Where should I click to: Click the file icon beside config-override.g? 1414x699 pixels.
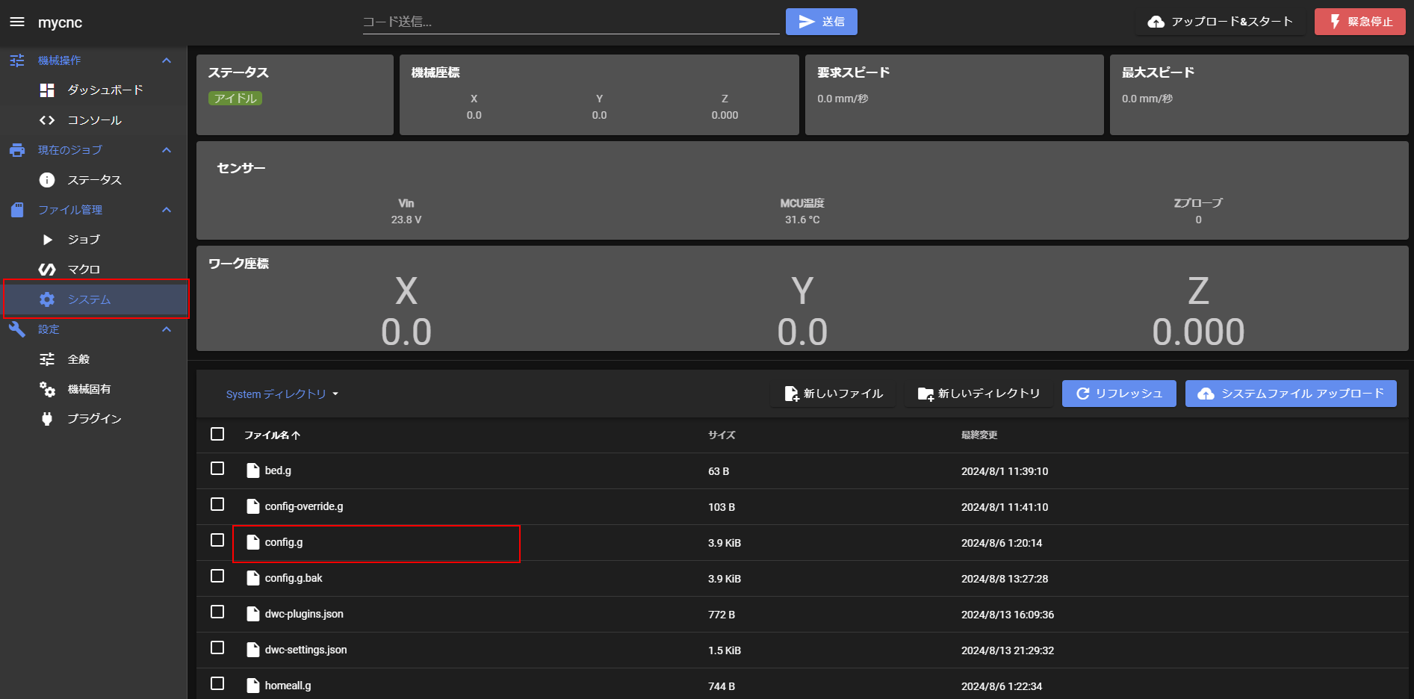tap(253, 506)
